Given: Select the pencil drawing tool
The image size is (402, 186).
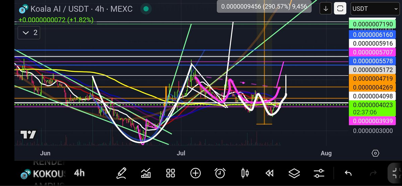Looking at the screenshot, I should [121, 173].
